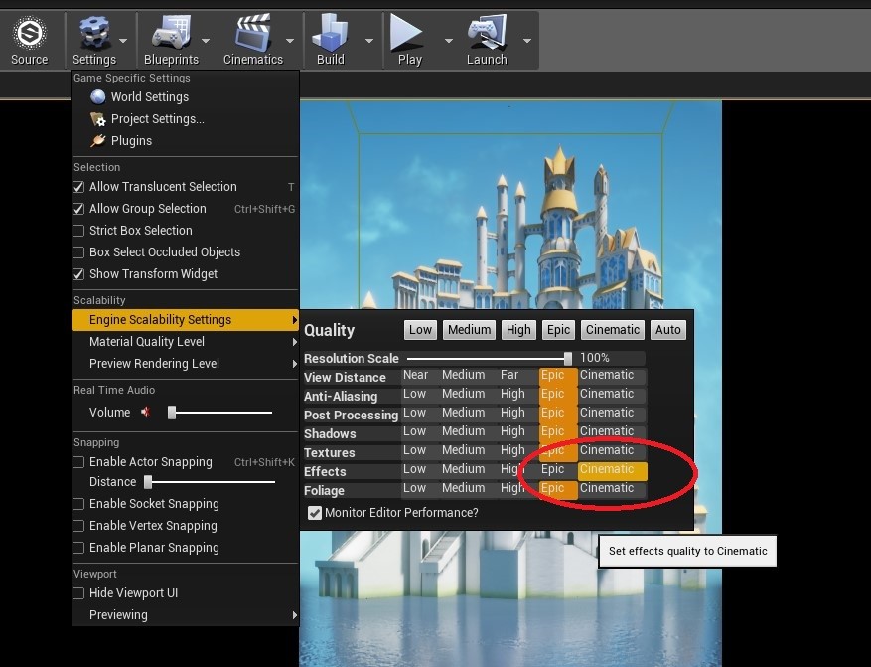Click the Build icon
Image resolution: width=871 pixels, height=667 pixels.
[x=330, y=34]
